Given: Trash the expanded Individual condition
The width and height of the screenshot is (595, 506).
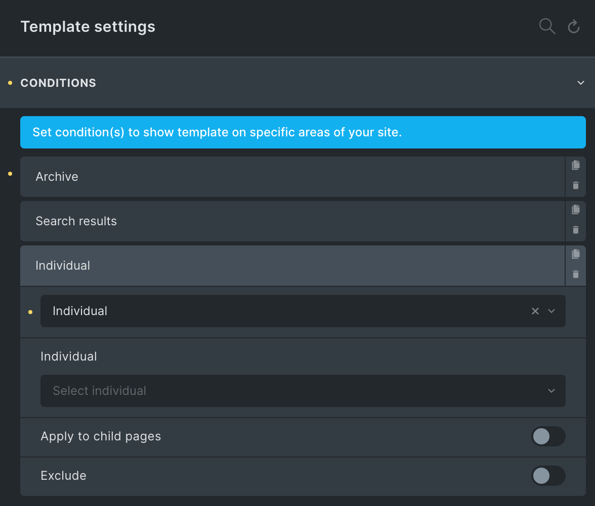Looking at the screenshot, I should tap(576, 274).
